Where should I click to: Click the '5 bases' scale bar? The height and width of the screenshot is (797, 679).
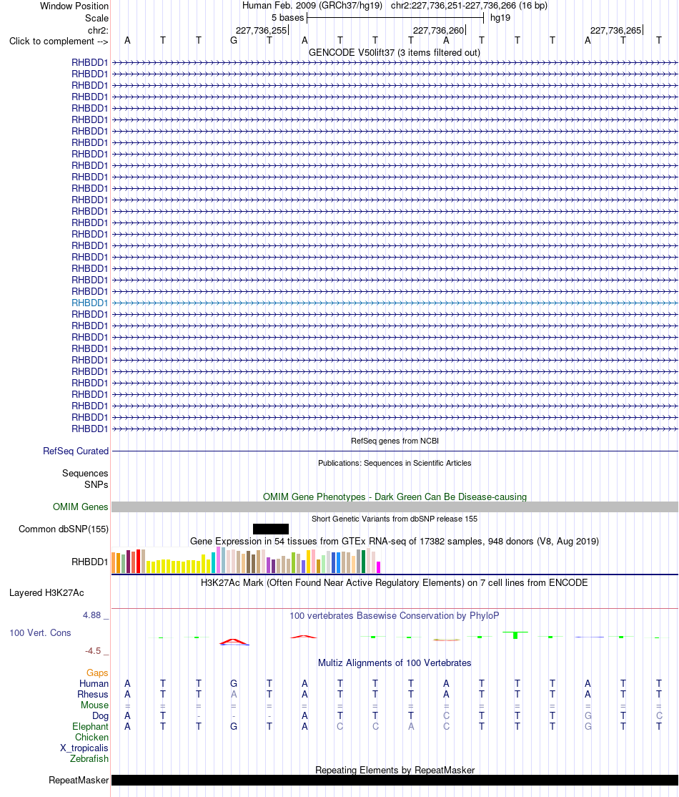point(395,18)
